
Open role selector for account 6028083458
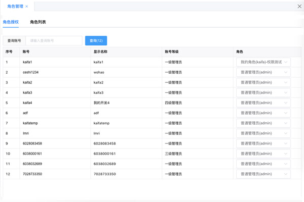263,143
